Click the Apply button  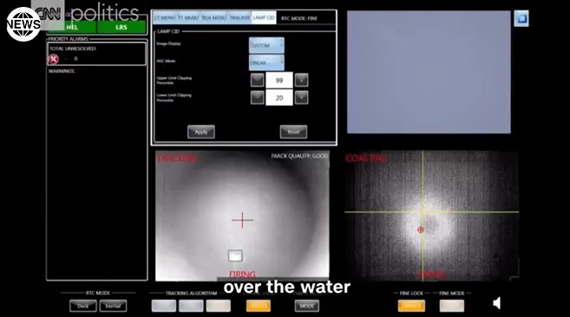[201, 132]
